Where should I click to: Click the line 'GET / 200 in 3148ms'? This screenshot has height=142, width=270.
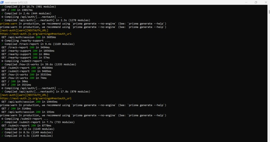(x=16, y=108)
